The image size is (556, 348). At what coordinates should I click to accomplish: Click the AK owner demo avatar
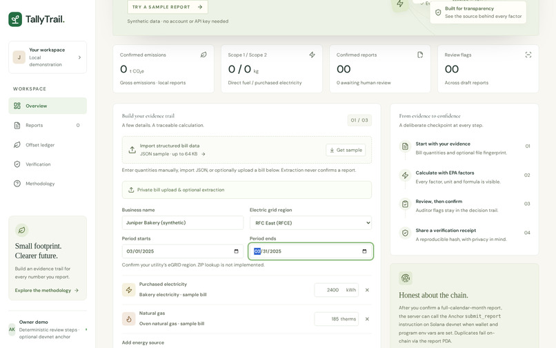[12, 329]
